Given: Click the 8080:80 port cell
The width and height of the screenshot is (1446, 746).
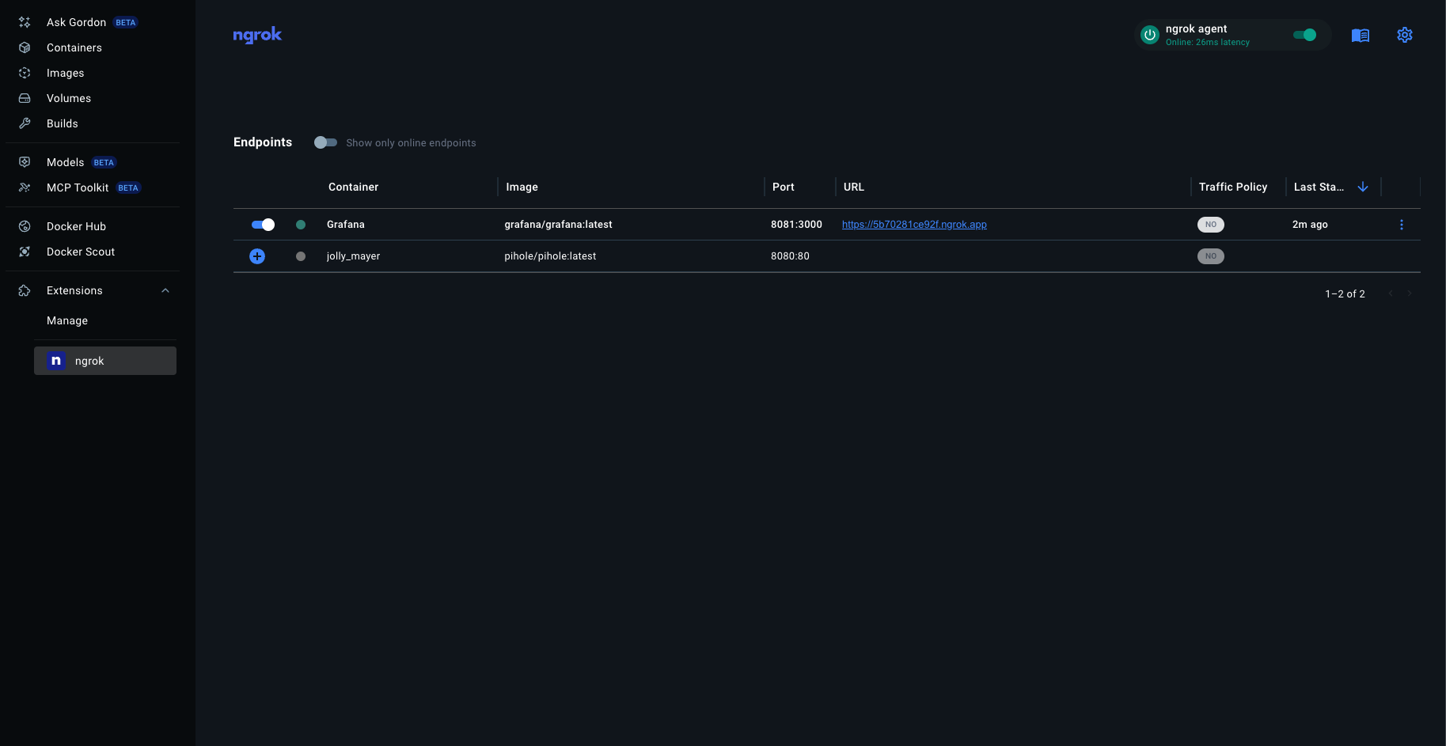Looking at the screenshot, I should pyautogui.click(x=790, y=256).
